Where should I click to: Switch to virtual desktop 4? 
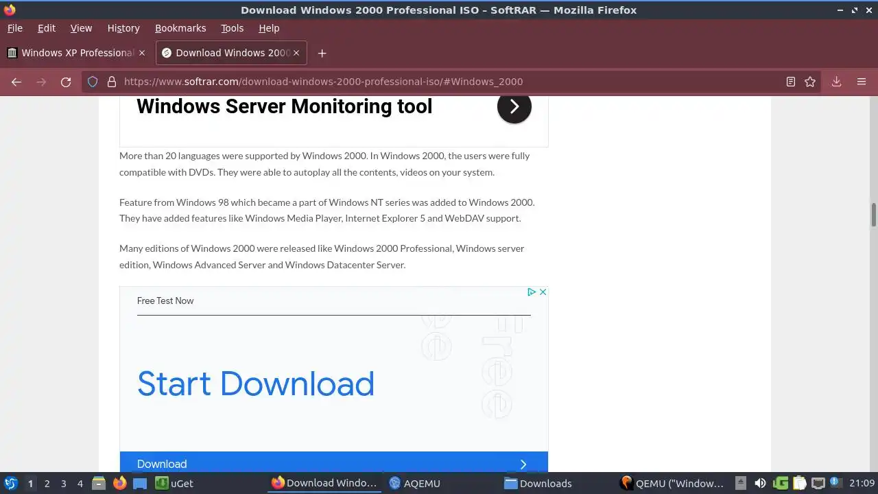pyautogui.click(x=80, y=483)
